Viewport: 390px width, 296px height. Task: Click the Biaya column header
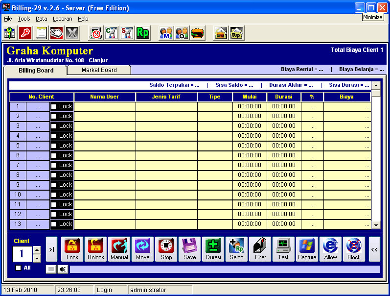pos(347,97)
